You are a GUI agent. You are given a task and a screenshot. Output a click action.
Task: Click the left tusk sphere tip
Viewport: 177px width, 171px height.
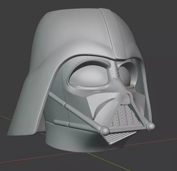(x=105, y=131)
